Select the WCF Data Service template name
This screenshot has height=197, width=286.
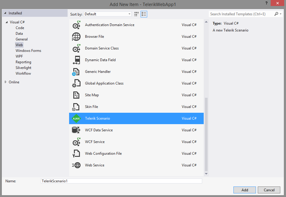99,130
